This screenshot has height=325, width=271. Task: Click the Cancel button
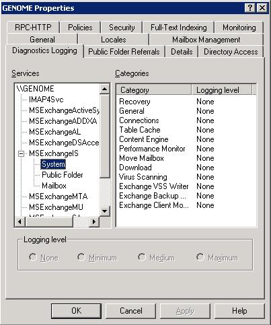pyautogui.click(x=131, y=311)
